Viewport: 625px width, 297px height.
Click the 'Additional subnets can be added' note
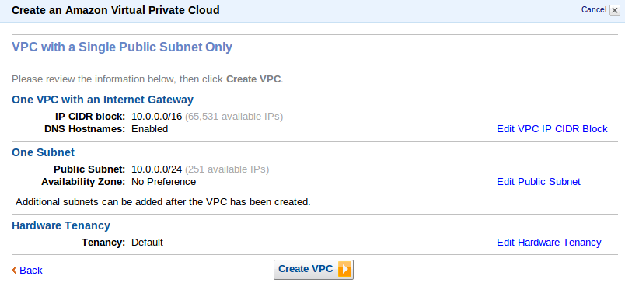(163, 202)
